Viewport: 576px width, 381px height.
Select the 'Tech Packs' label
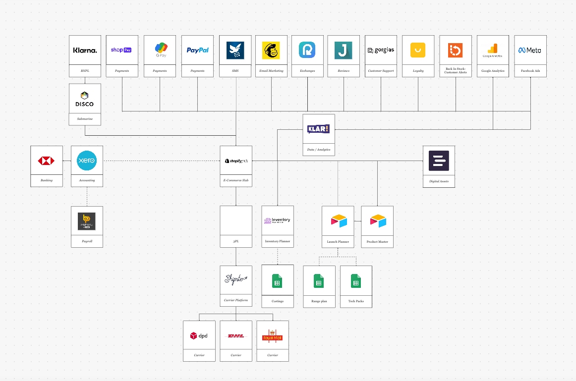pyautogui.click(x=356, y=301)
